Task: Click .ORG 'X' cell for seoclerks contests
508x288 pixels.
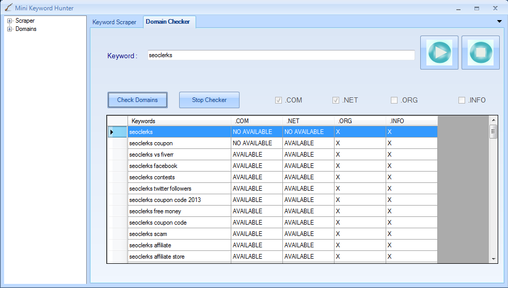Action: click(360, 177)
